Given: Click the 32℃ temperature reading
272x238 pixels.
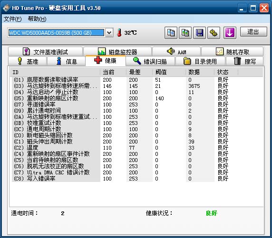Looking at the screenshot, I should click(x=130, y=33).
